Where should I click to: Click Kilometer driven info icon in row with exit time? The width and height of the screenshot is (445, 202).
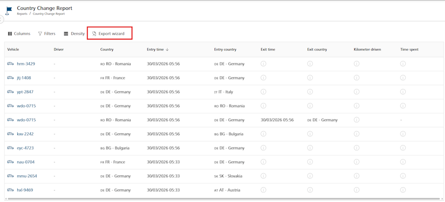pyautogui.click(x=356, y=120)
